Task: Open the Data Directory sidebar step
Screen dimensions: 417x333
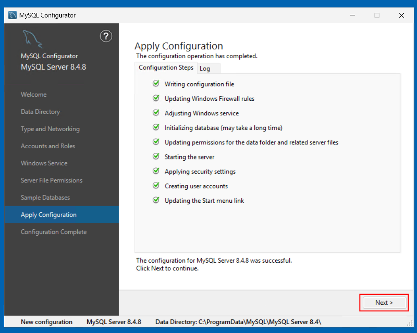Action: (40, 112)
